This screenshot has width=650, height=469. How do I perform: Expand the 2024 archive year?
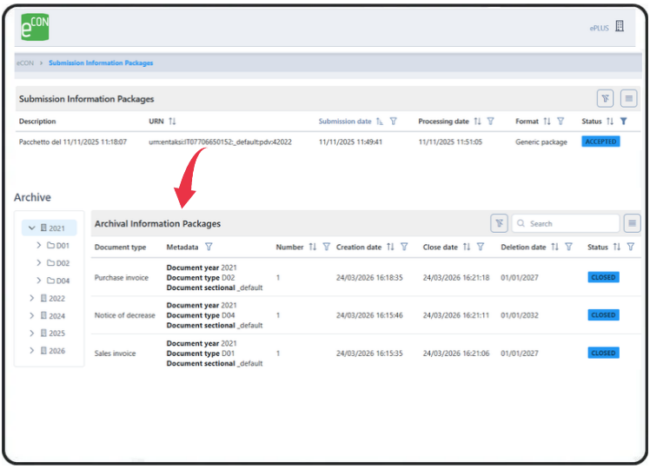(x=32, y=316)
